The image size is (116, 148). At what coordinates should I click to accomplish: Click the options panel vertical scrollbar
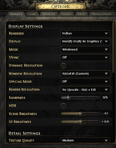pos(114,47)
